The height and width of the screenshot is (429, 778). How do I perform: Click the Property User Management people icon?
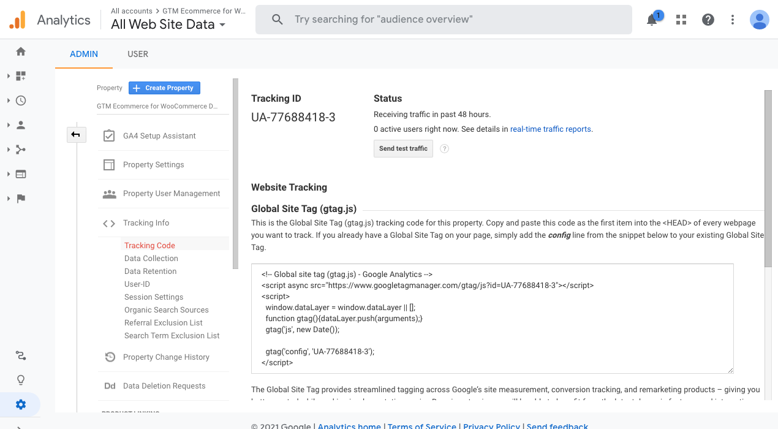point(109,194)
